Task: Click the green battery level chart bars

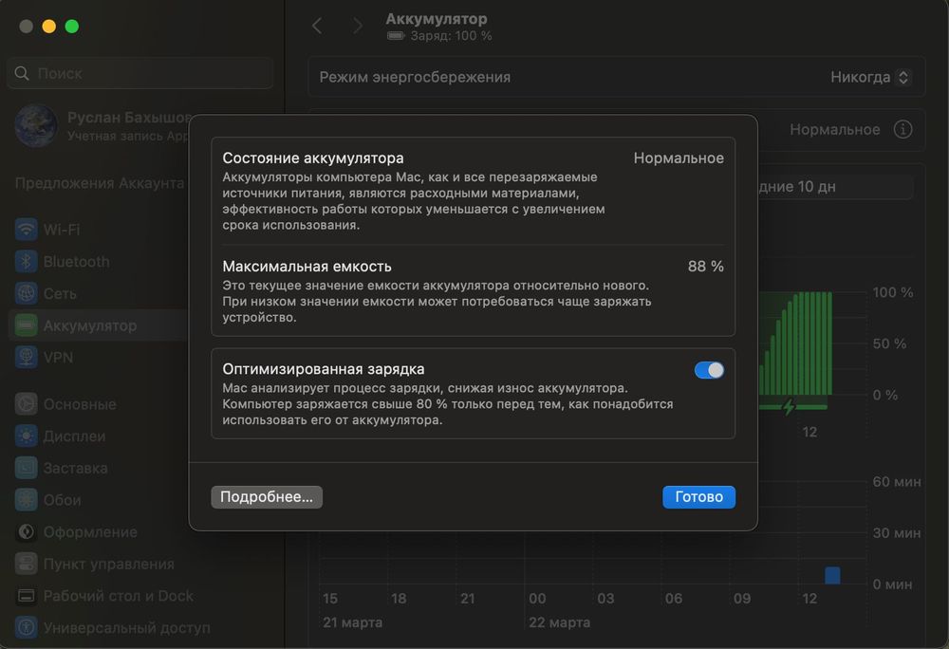Action: [794, 343]
